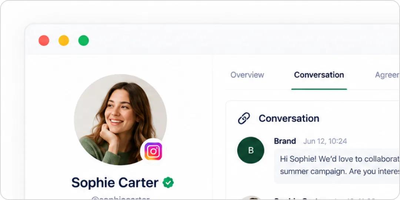This screenshot has height=200, width=400.
Task: Select the Conversation tab
Action: pos(319,75)
